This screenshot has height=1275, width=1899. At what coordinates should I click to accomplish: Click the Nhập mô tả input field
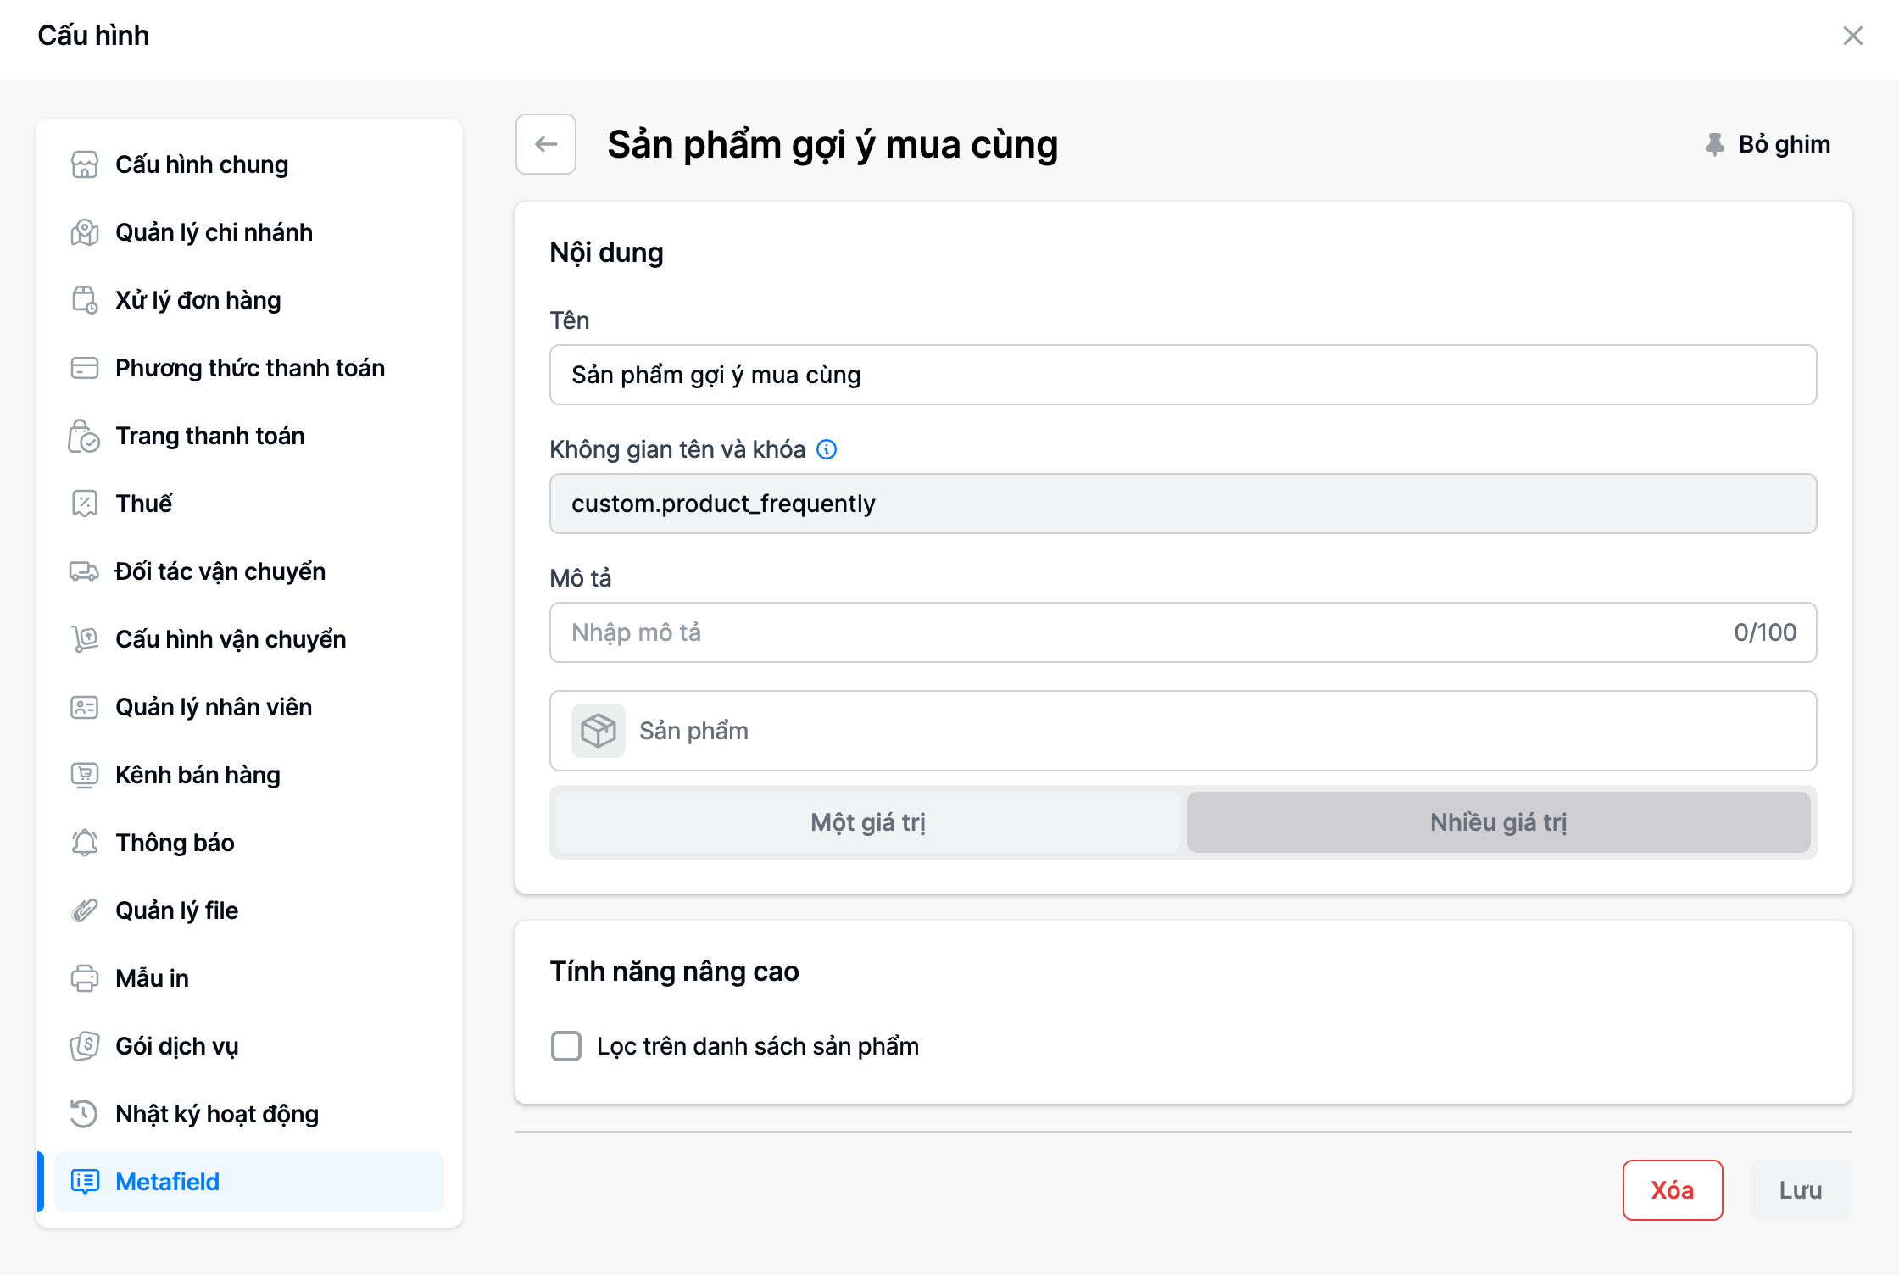[1136, 632]
